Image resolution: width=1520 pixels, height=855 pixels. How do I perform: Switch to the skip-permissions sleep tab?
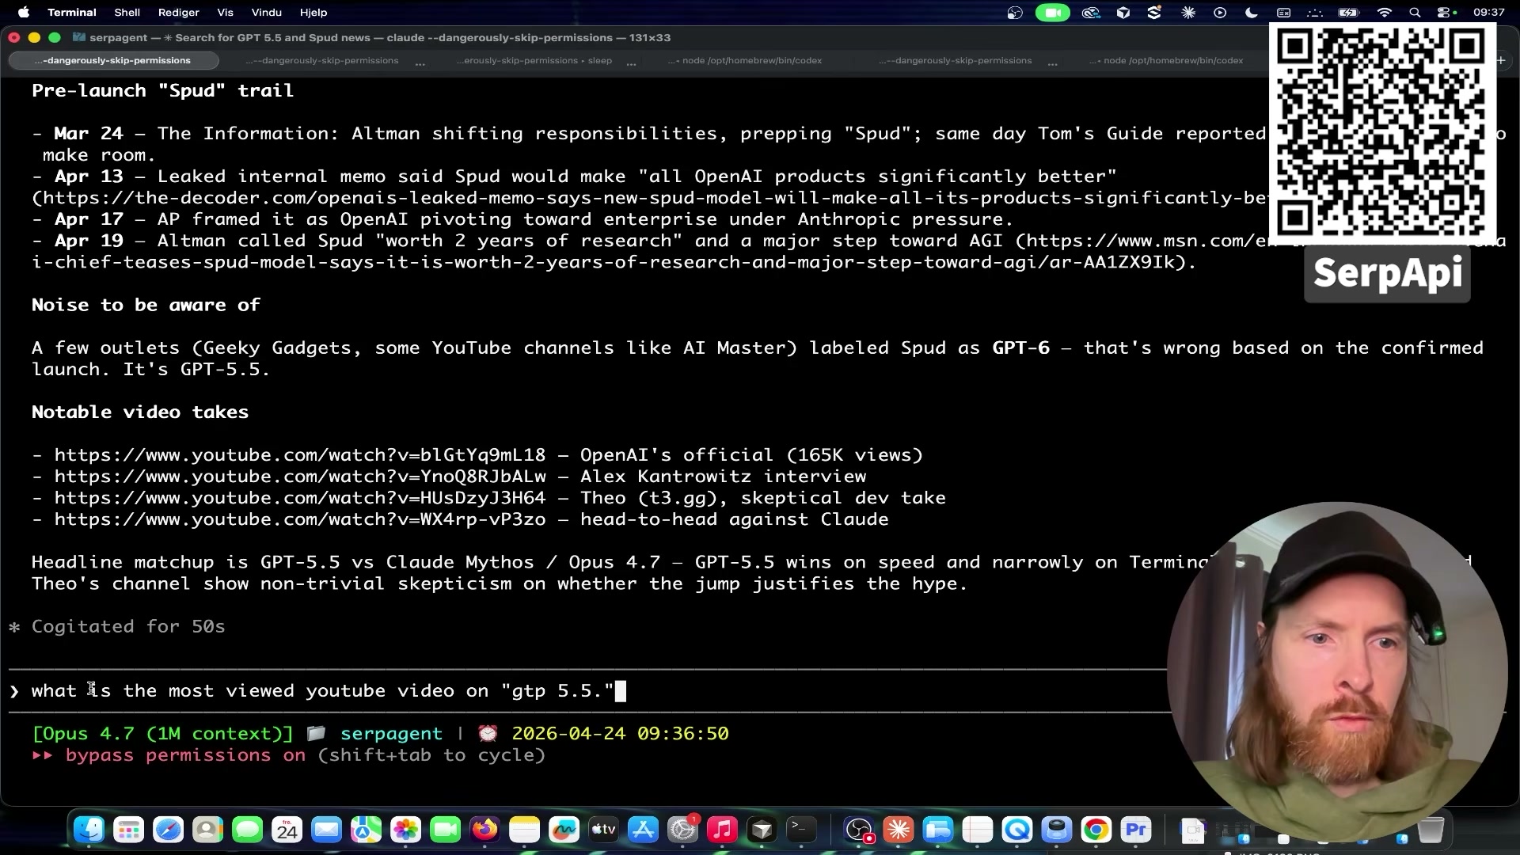[535, 60]
